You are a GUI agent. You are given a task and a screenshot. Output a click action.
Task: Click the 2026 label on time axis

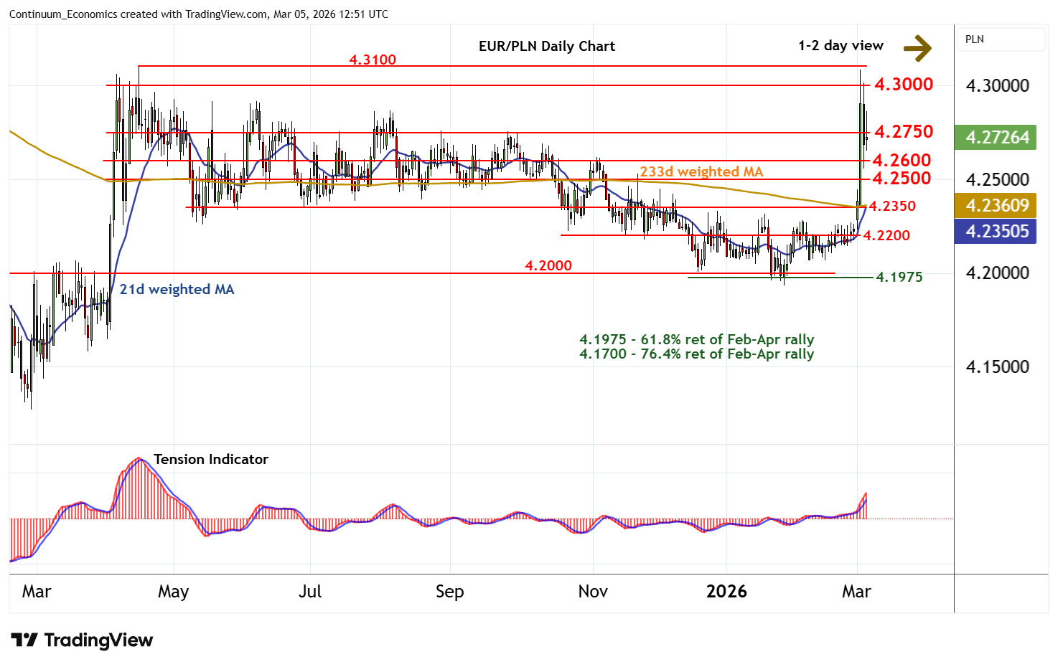click(x=726, y=592)
